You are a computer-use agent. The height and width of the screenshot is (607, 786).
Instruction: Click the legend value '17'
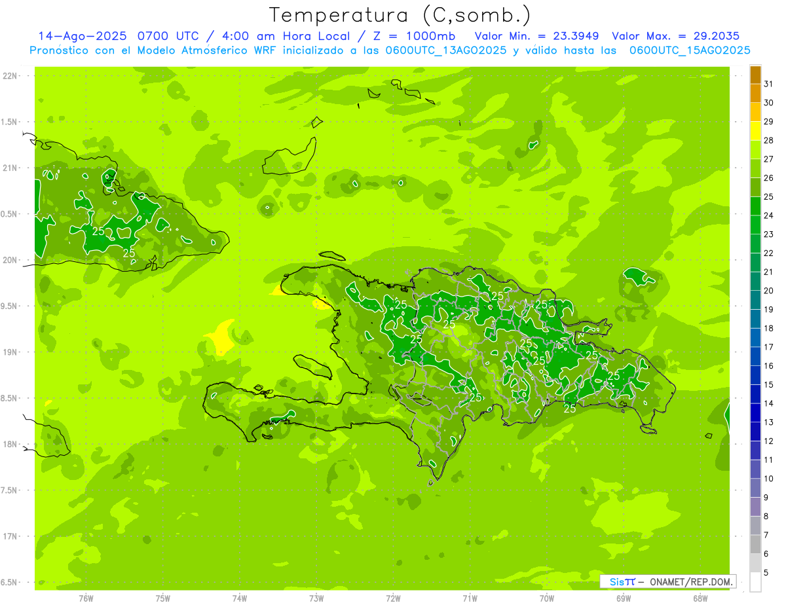pyautogui.click(x=769, y=347)
